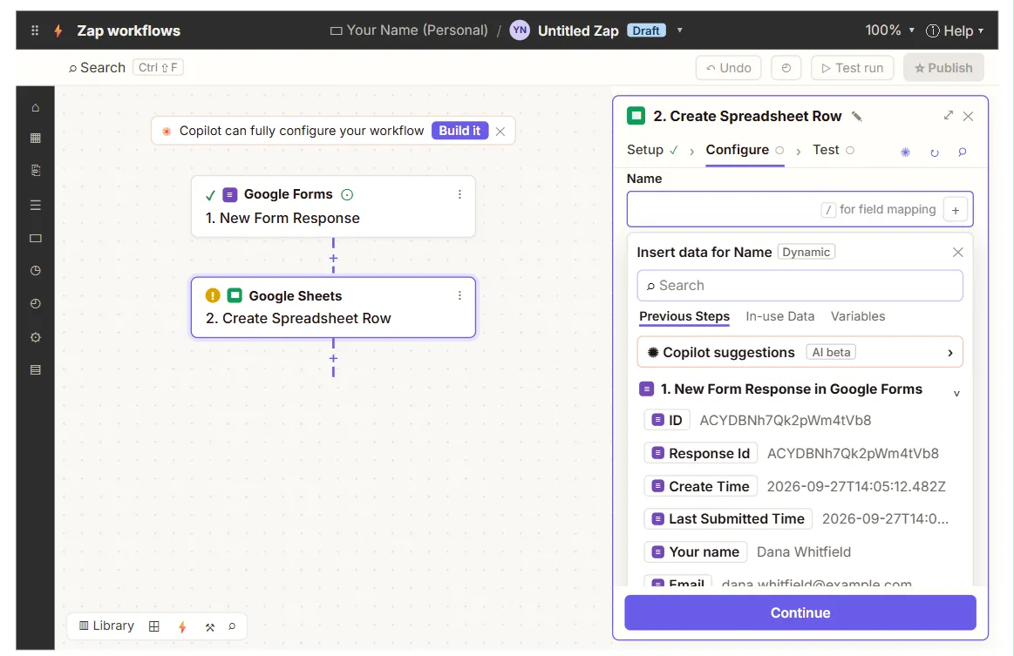
Task: Open the Home icon in left sidebar
Action: click(x=36, y=107)
